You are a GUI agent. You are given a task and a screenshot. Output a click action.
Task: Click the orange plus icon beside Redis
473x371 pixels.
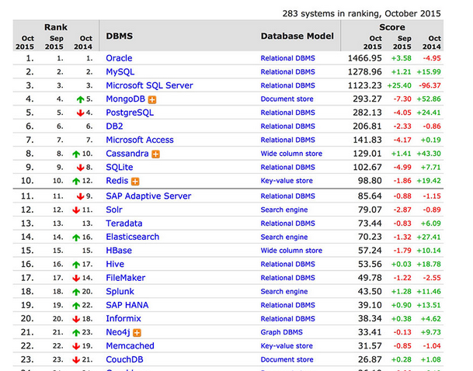coord(135,182)
